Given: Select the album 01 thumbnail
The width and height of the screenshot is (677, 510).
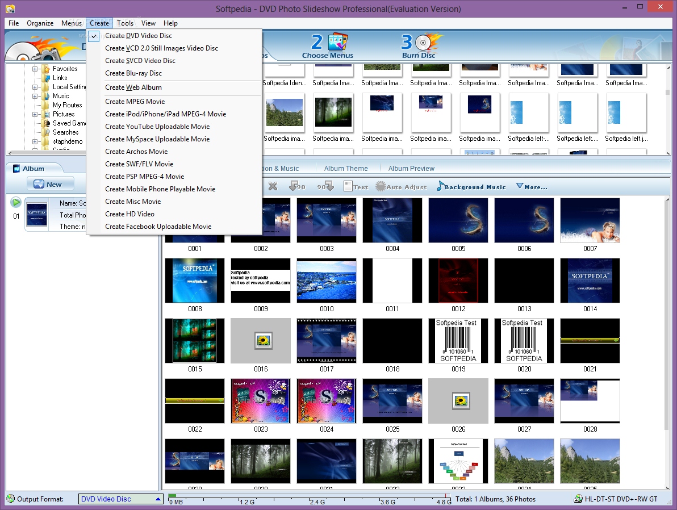Looking at the screenshot, I should click(37, 215).
